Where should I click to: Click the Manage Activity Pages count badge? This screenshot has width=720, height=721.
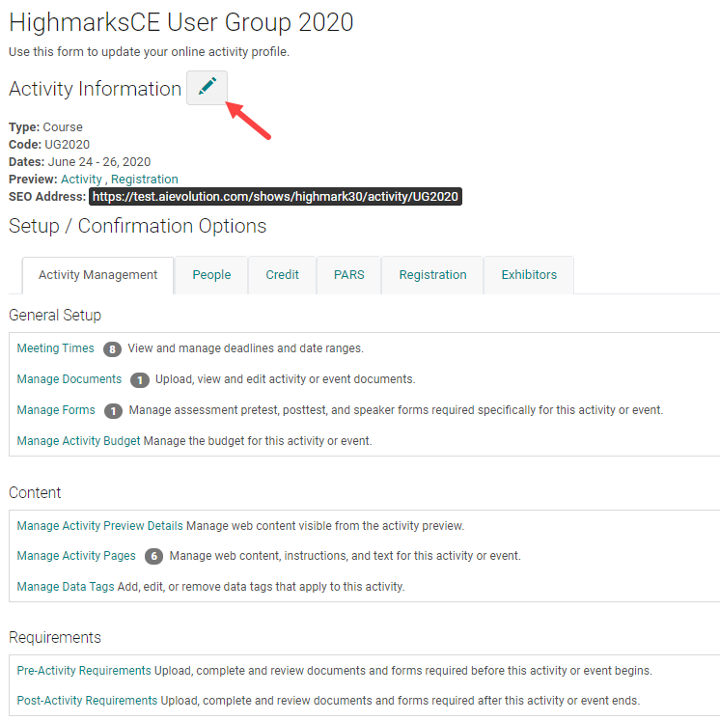[x=153, y=557]
